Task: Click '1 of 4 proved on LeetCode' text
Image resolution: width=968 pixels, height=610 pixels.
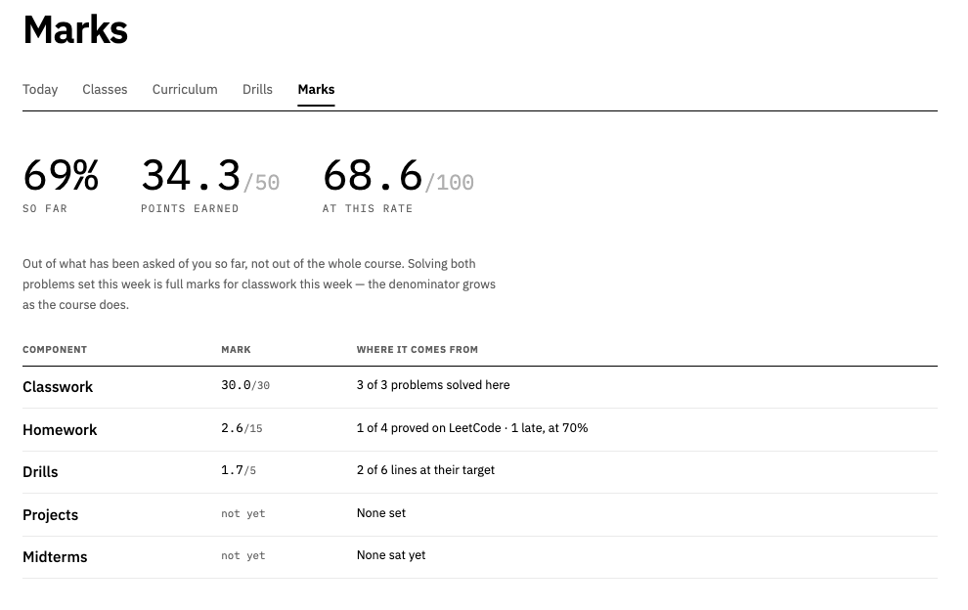Action: click(428, 428)
